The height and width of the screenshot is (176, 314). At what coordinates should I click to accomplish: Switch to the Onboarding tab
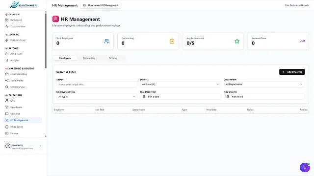tap(89, 58)
